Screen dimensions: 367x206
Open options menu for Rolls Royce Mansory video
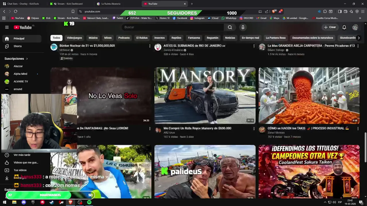254,128
